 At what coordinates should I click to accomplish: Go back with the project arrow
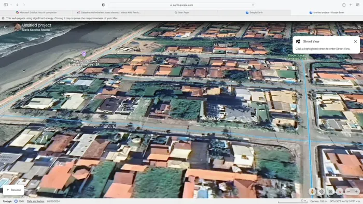pos(5,27)
